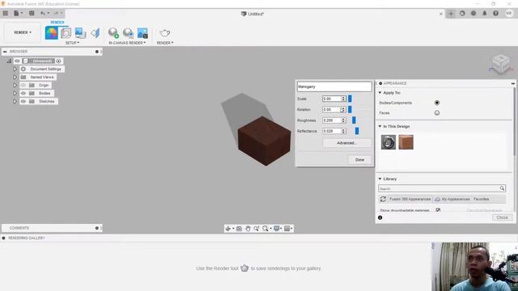
Task: Click Done in appearance editor
Action: click(359, 160)
